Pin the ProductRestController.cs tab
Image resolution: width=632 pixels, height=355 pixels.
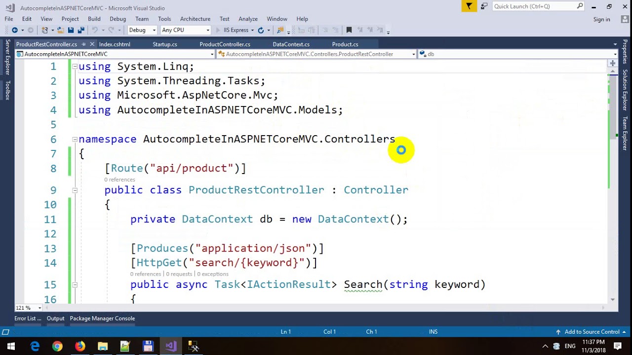pos(83,44)
